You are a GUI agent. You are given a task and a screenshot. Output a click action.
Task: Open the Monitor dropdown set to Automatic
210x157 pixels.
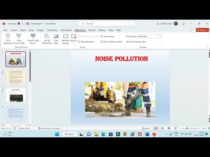149,36
